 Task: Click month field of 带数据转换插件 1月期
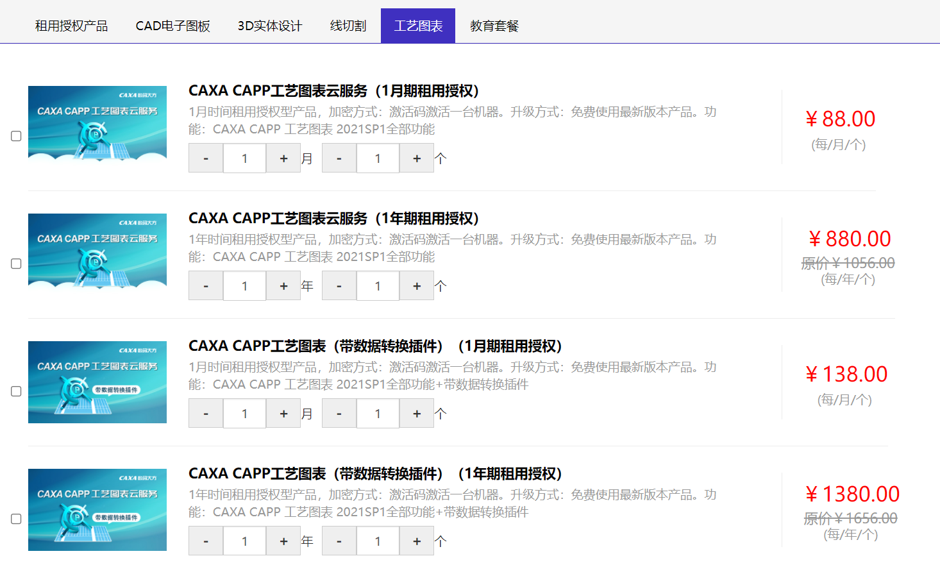pyautogui.click(x=244, y=414)
